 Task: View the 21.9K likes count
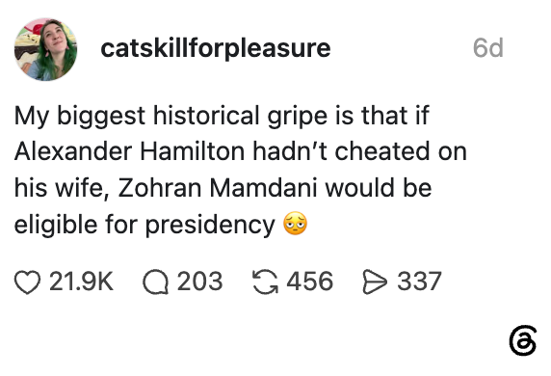pyautogui.click(x=82, y=282)
